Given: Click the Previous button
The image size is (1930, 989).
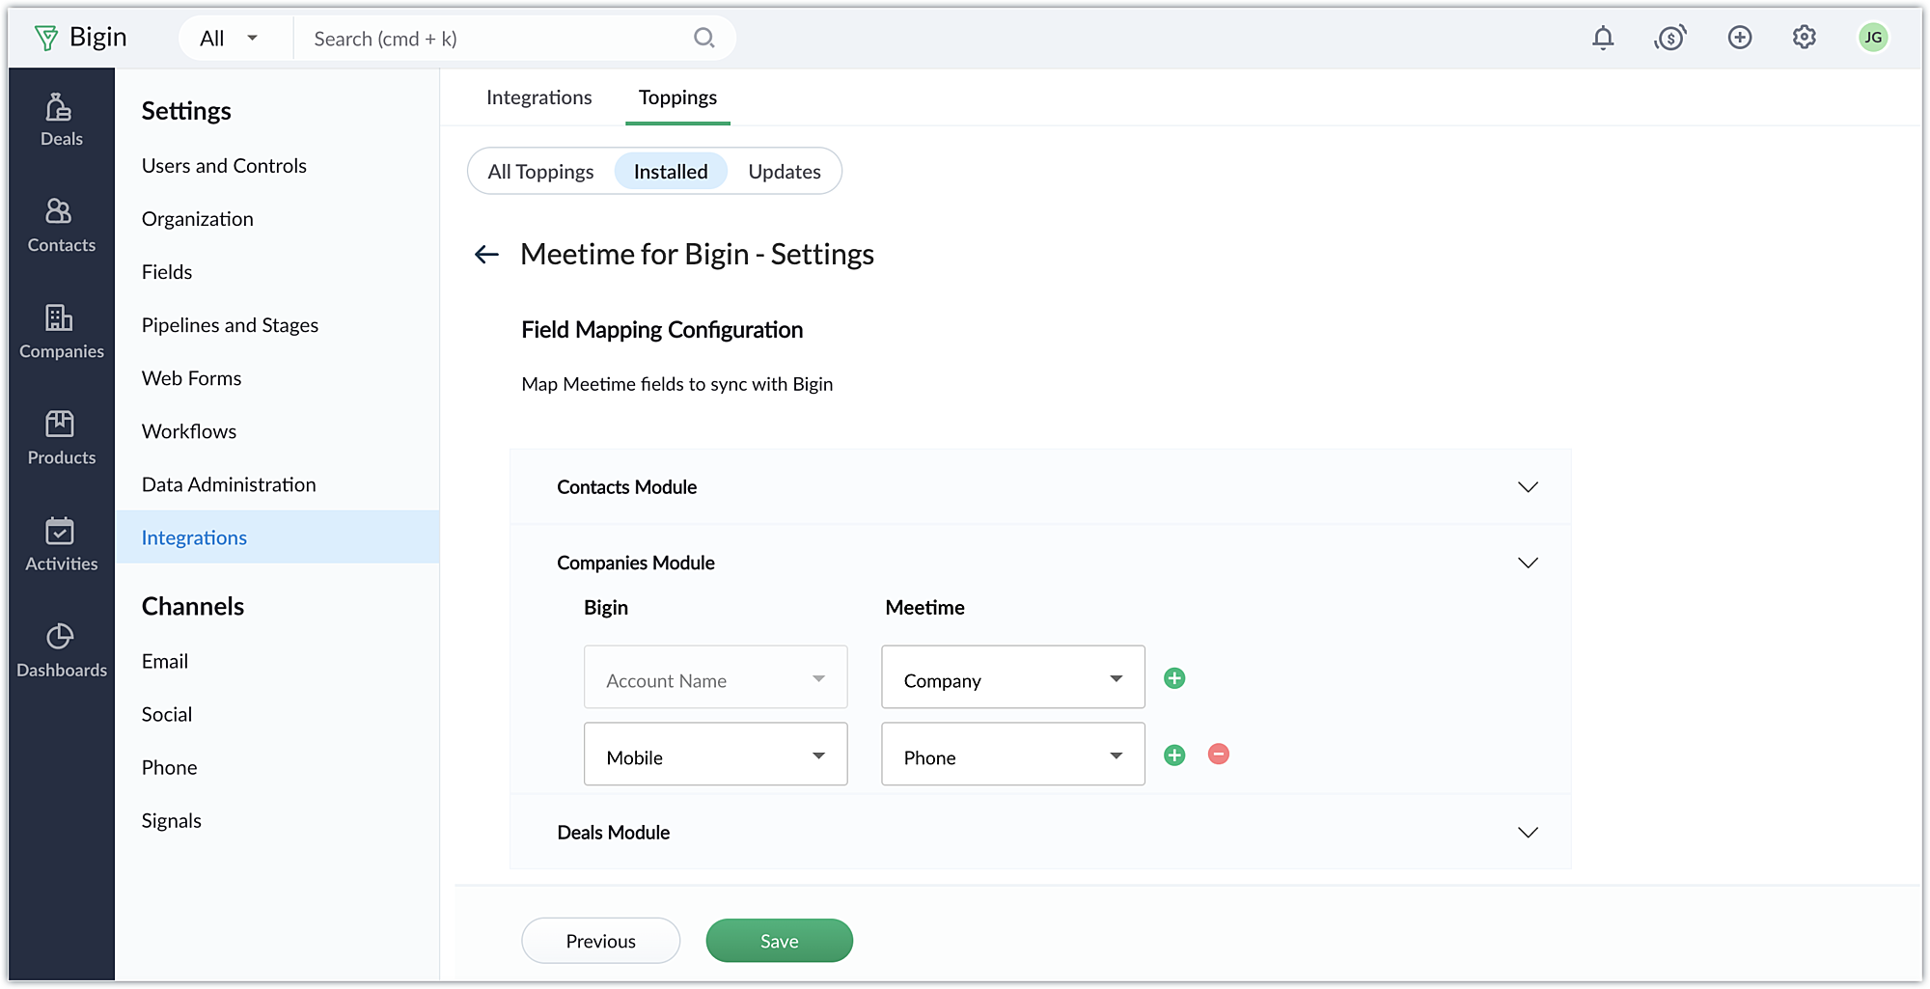Looking at the screenshot, I should coord(601,941).
